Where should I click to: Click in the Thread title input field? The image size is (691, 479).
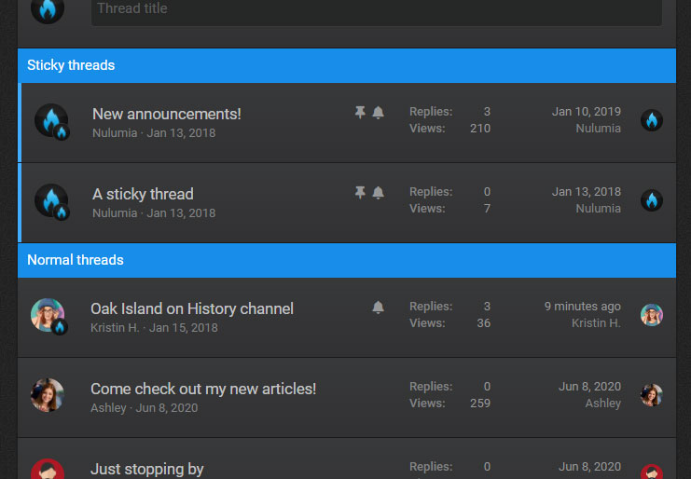click(x=376, y=9)
